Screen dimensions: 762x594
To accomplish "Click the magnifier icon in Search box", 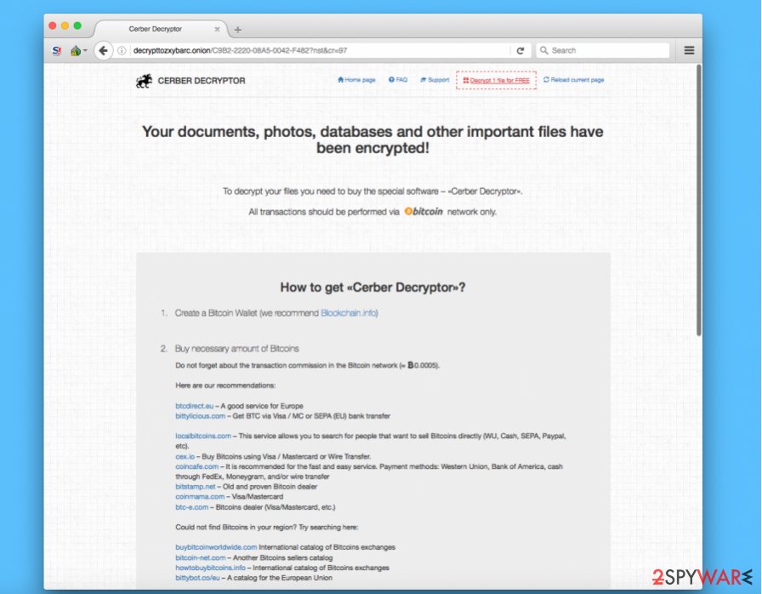I will [543, 50].
